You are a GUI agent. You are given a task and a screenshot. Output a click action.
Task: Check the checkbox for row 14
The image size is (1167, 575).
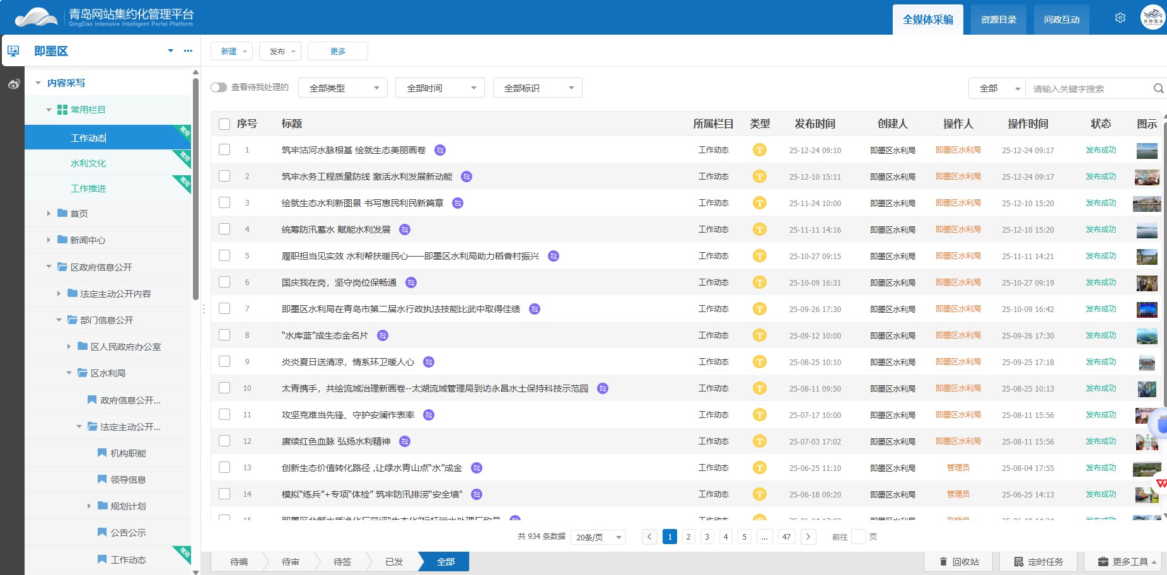[x=224, y=494]
